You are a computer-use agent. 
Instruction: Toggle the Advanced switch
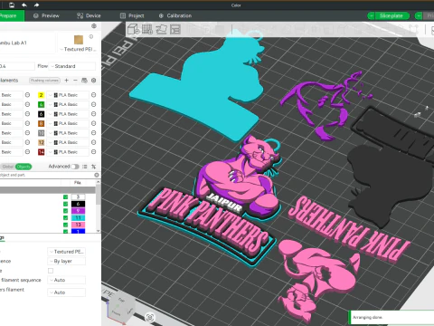coord(75,167)
